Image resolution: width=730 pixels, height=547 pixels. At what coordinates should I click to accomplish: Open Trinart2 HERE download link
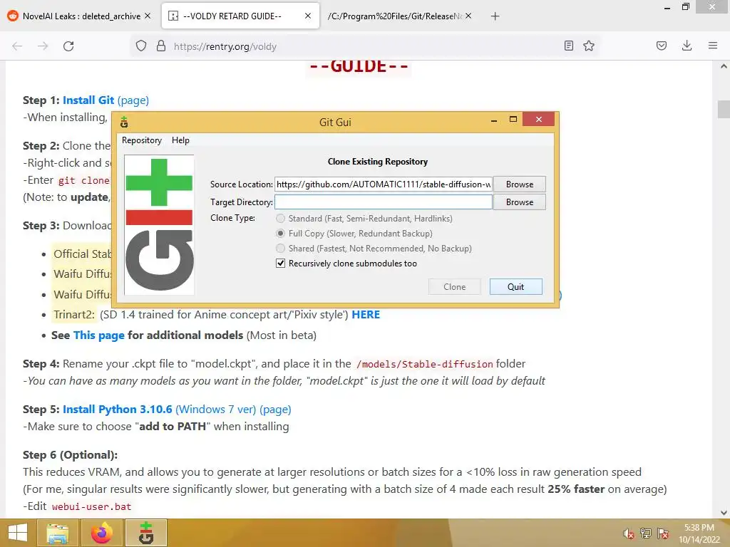coord(366,314)
